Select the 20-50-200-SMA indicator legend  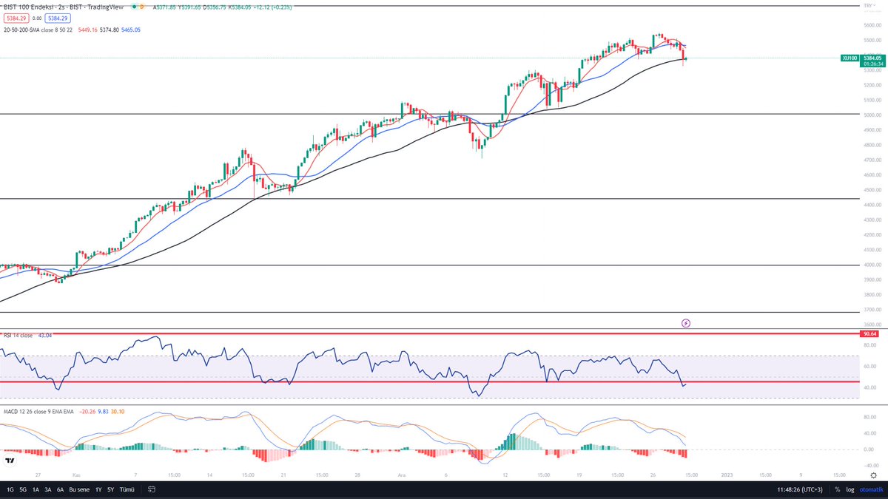click(37, 30)
